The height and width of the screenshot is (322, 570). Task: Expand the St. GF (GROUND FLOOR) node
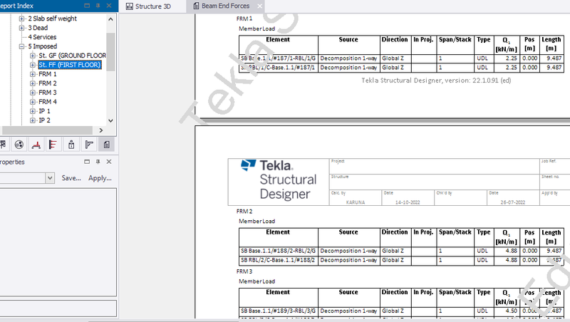33,56
